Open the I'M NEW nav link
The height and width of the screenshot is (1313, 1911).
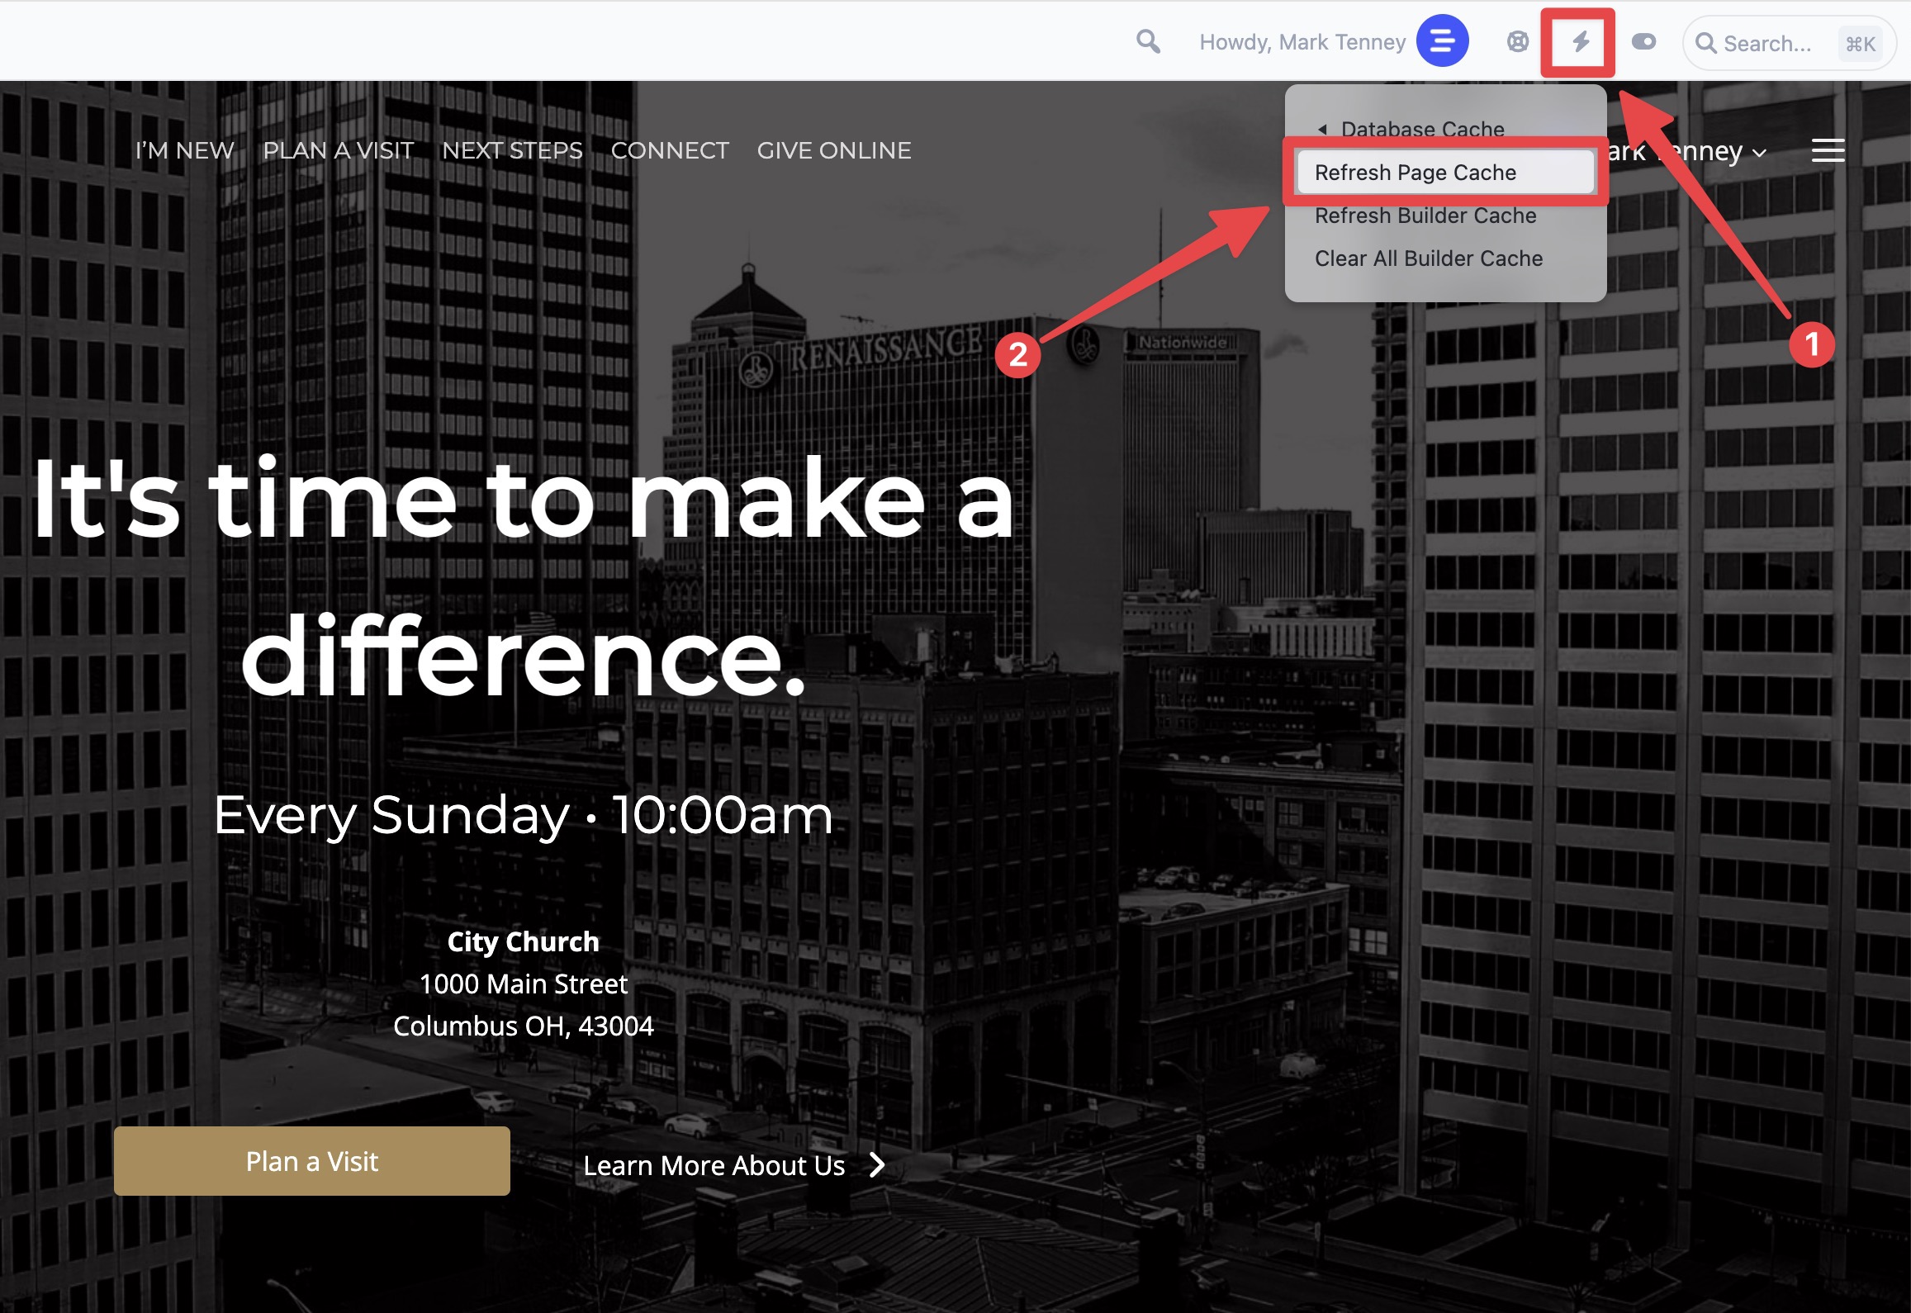coord(185,150)
